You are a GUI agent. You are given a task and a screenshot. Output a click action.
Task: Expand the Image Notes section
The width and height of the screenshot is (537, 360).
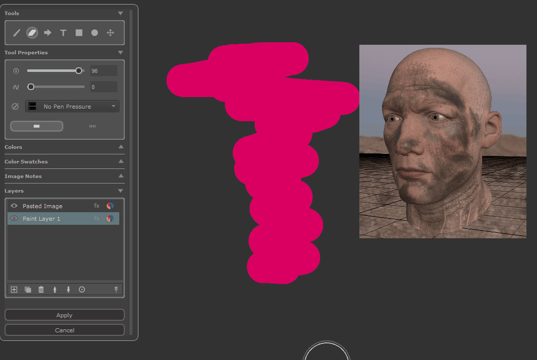click(120, 176)
